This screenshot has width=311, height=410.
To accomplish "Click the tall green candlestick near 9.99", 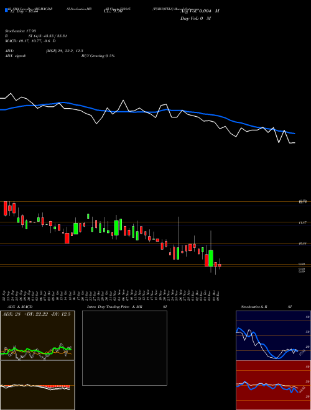I will (x=211, y=258).
